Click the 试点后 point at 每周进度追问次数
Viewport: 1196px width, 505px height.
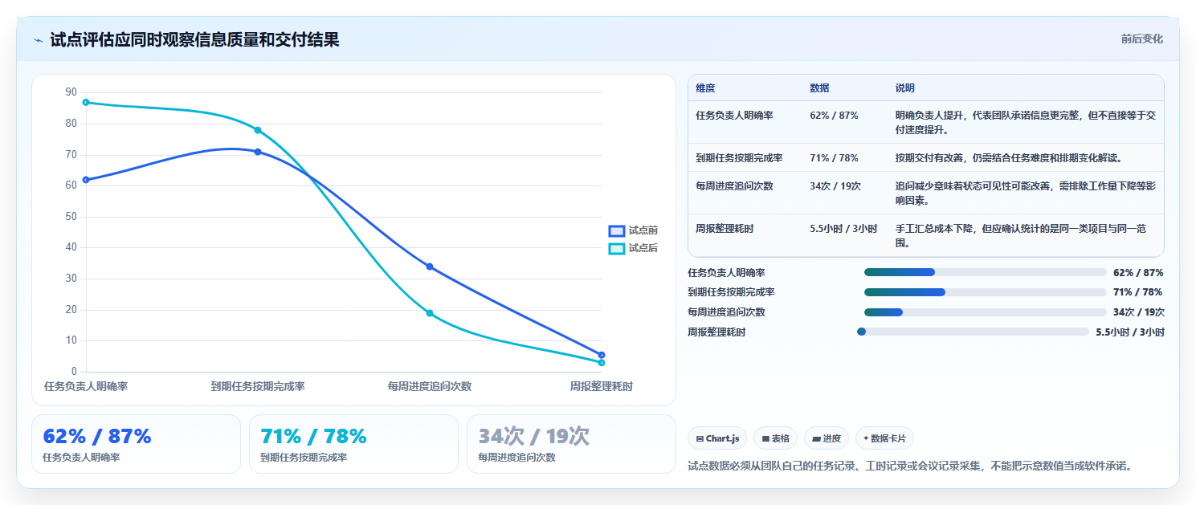(x=430, y=313)
